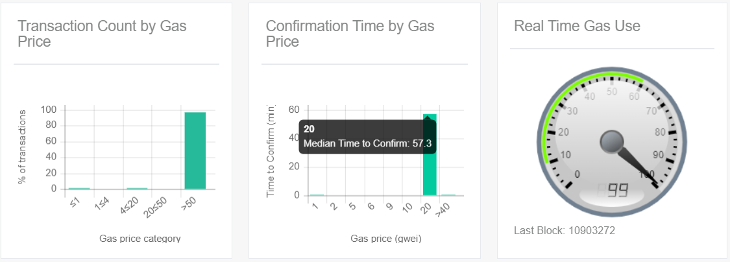The image size is (730, 262).
Task: Click the gauge needle hub
Action: (x=611, y=142)
